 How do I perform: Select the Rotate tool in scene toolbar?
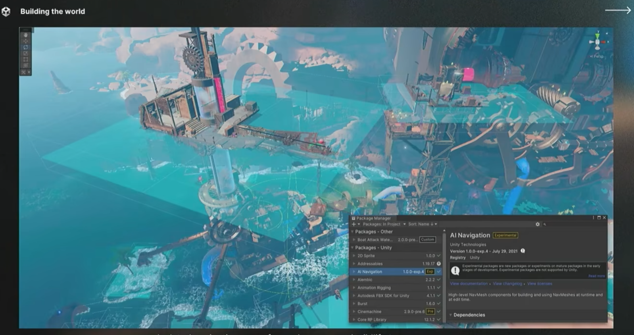coord(26,47)
